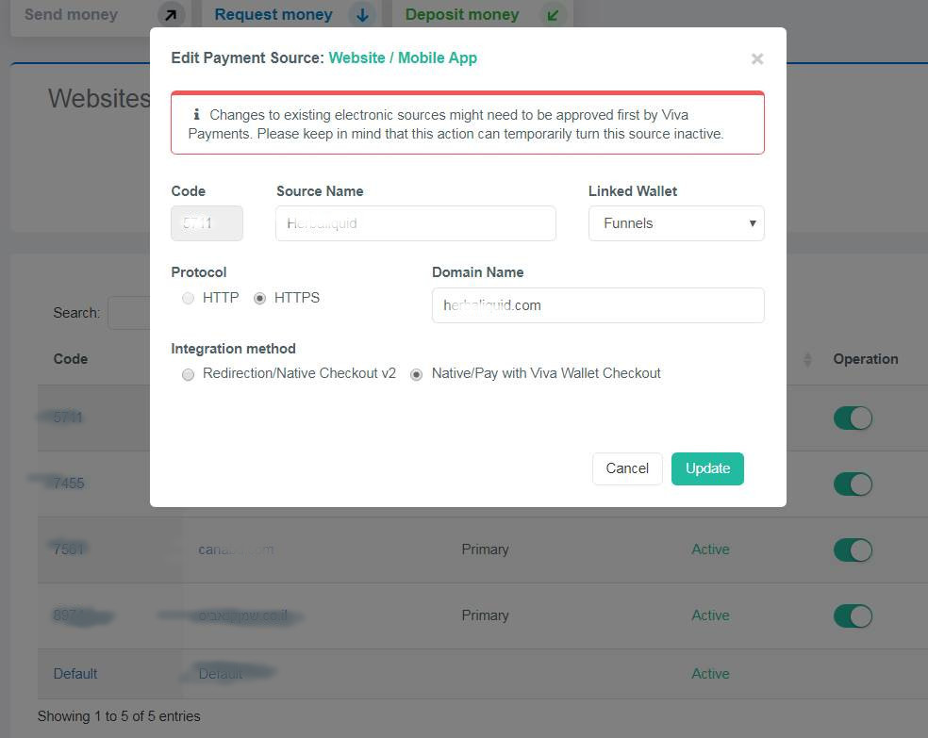Click the Update button

(707, 468)
